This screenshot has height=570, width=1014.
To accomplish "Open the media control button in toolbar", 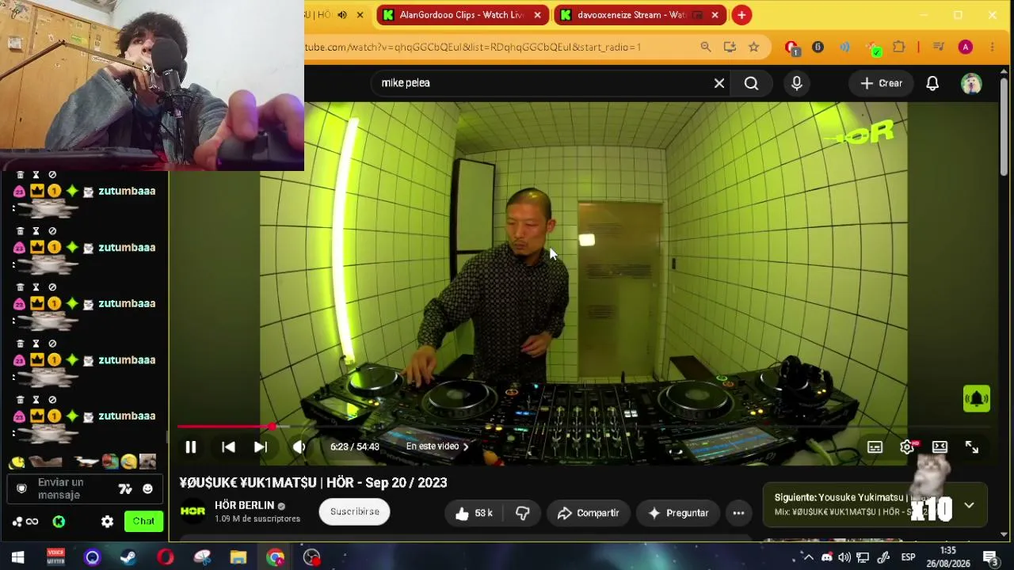I will 939,47.
